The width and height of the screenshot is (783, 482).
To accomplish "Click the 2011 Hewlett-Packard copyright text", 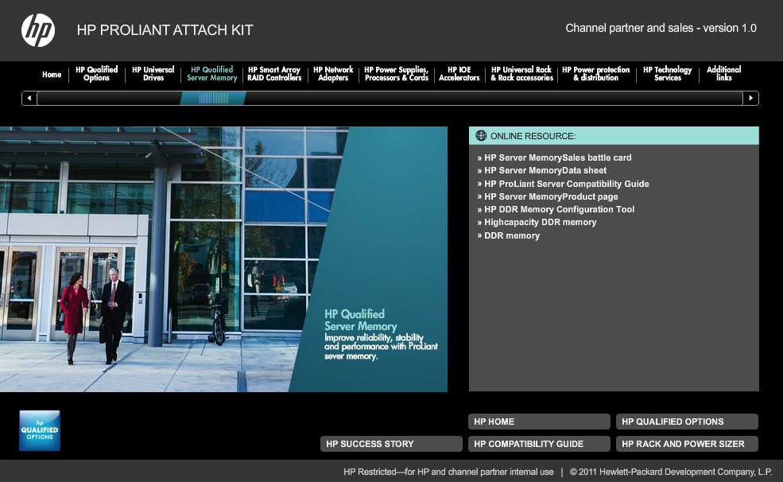I will [671, 472].
